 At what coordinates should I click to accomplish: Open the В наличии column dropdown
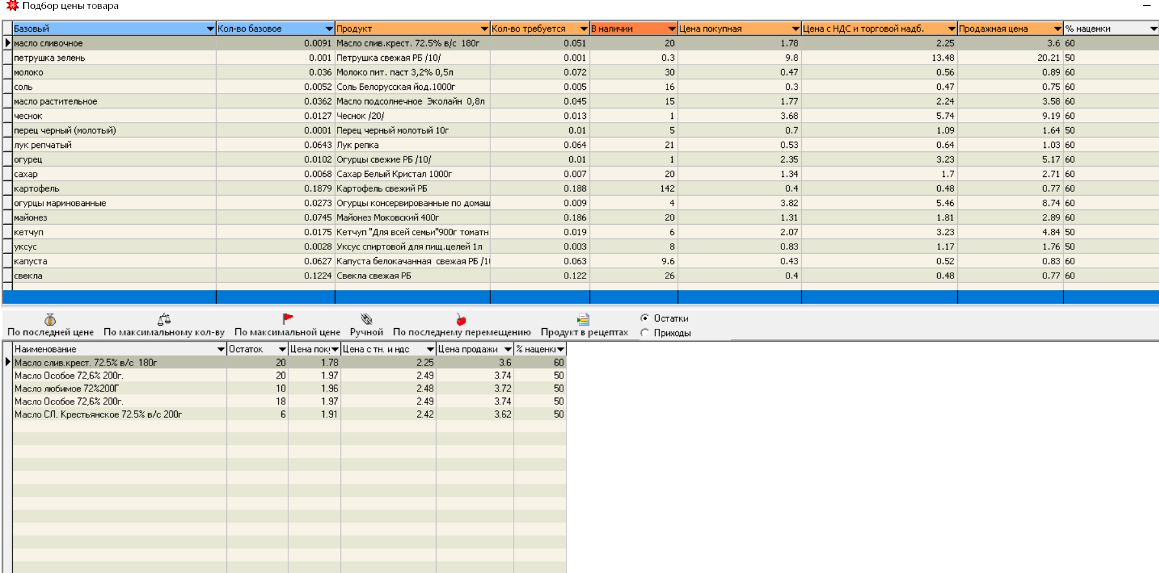[x=672, y=28]
